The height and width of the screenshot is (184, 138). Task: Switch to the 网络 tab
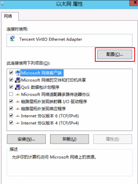[x=8, y=16]
